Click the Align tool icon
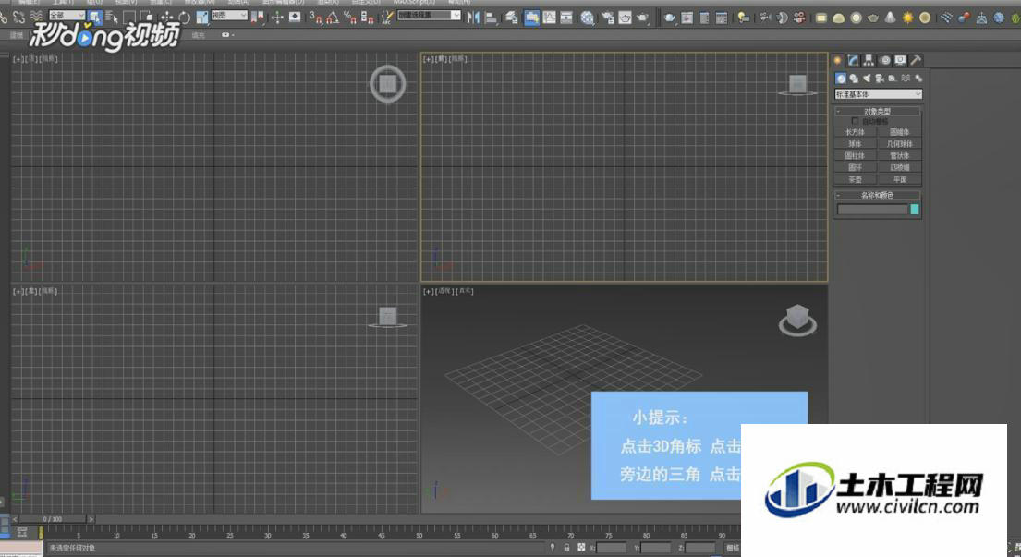Screen dimensions: 1021x557 [x=491, y=18]
